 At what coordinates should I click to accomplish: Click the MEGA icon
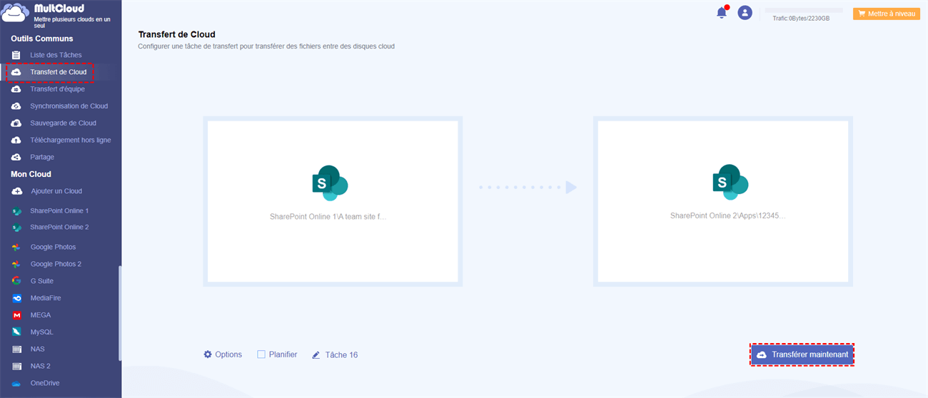16,315
